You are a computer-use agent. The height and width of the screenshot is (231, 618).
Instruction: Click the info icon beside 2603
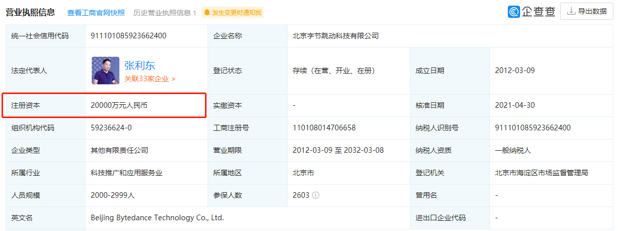coord(316,195)
